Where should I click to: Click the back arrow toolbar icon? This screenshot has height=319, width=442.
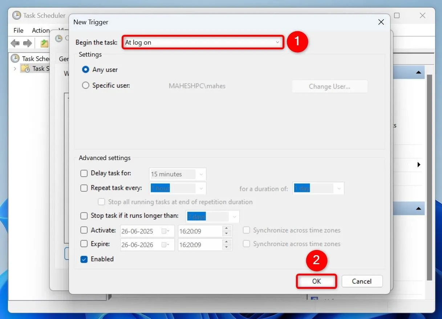pyautogui.click(x=15, y=44)
